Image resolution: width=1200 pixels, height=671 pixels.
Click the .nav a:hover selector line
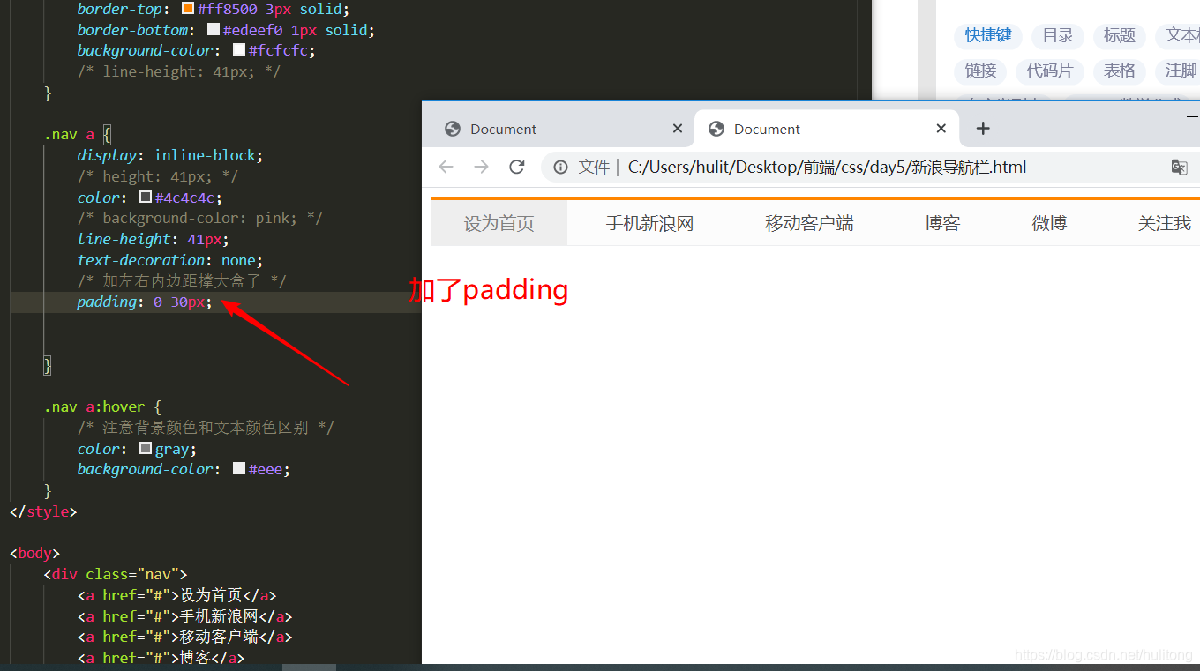coord(103,406)
